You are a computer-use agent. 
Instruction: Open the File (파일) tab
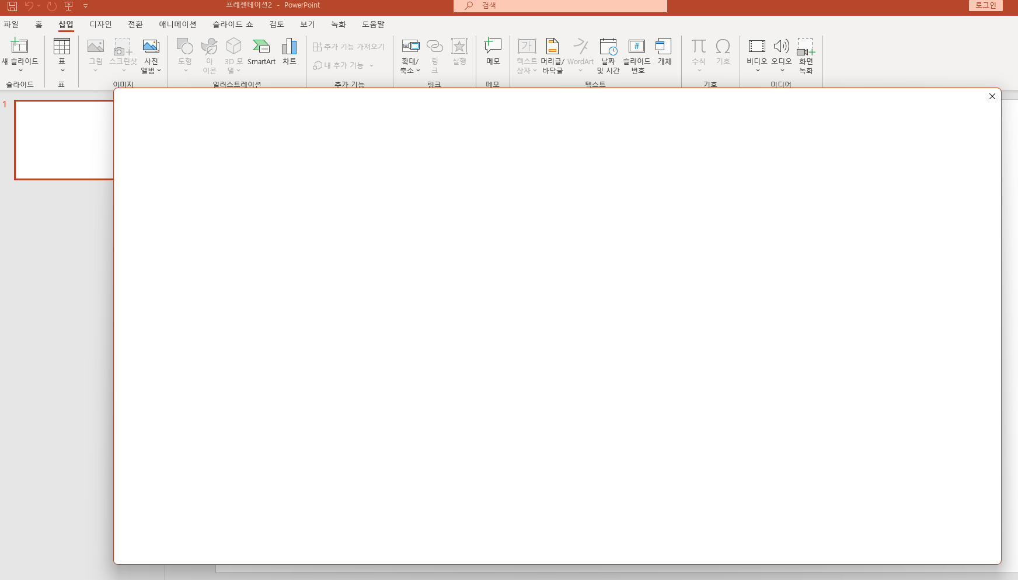[11, 25]
